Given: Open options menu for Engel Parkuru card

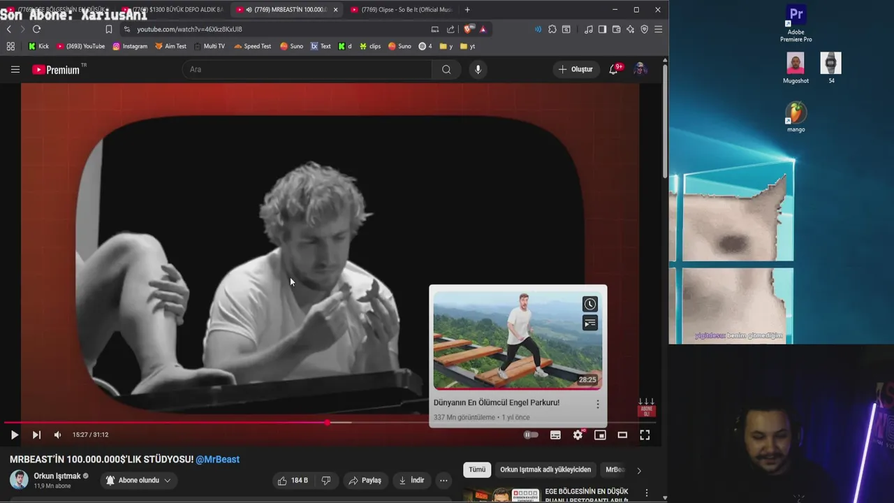Looking at the screenshot, I should 597,404.
